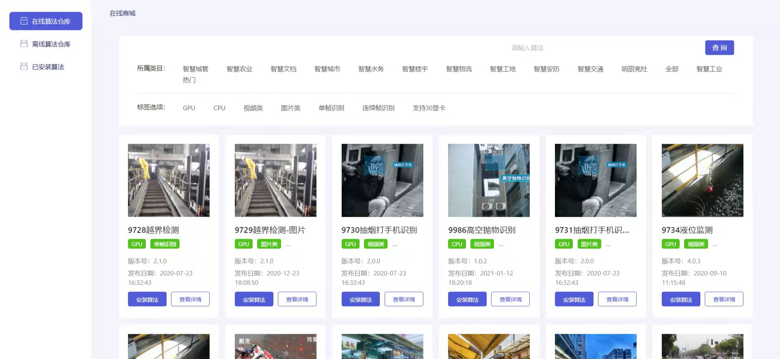Screen dimensions: 780x359
Task: Install the 9728越界检测 algorithm
Action: [147, 299]
